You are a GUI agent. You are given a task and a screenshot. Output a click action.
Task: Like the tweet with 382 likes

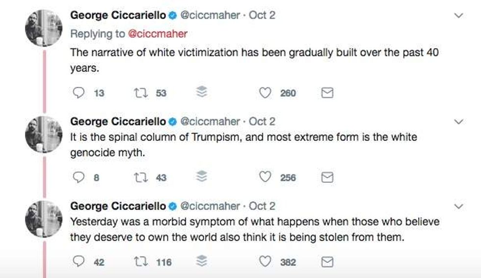click(x=265, y=262)
